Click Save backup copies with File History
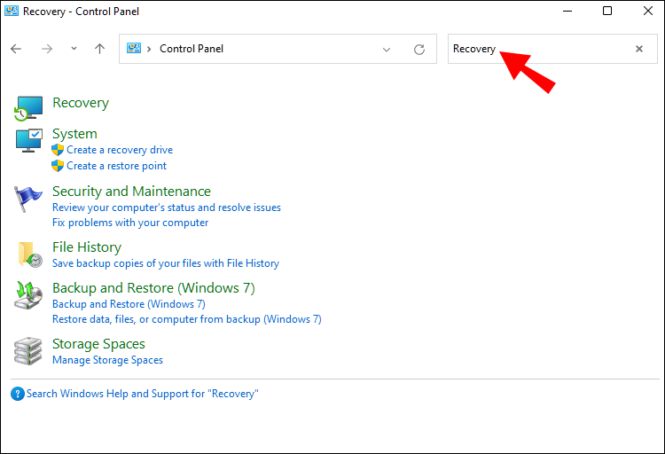The width and height of the screenshot is (665, 454). pos(166,263)
